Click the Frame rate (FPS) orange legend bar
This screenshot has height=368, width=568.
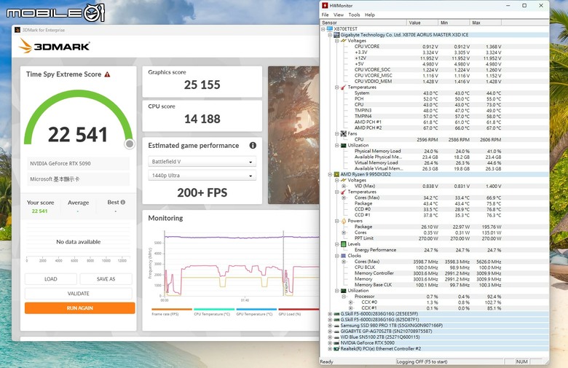[172, 309]
